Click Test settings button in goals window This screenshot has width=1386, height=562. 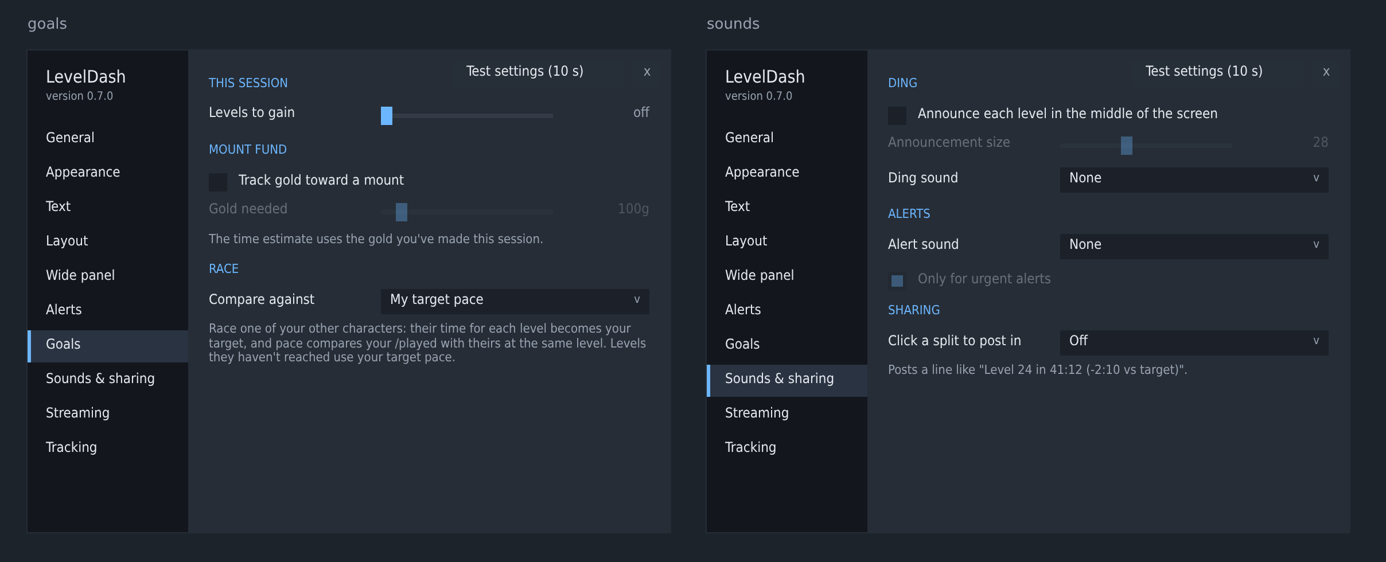(x=525, y=71)
